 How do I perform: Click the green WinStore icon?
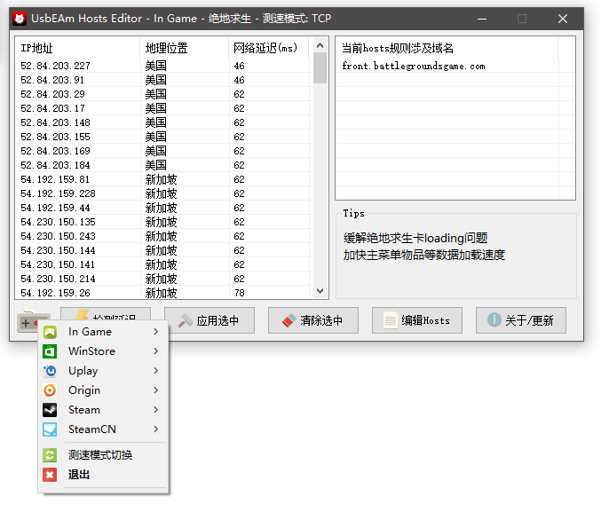51,351
